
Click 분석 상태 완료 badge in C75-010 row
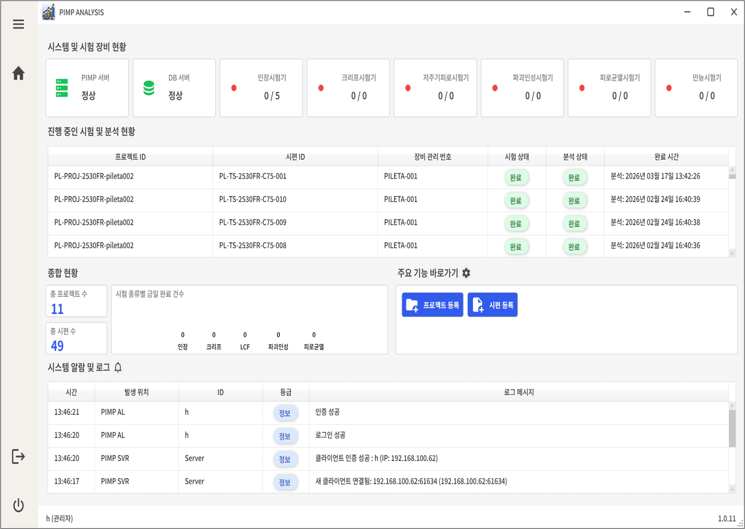574,201
